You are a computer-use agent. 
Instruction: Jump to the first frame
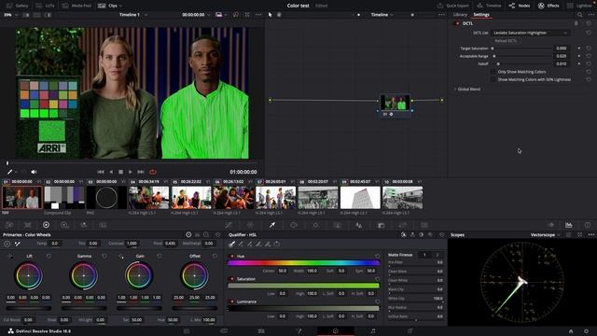point(101,172)
